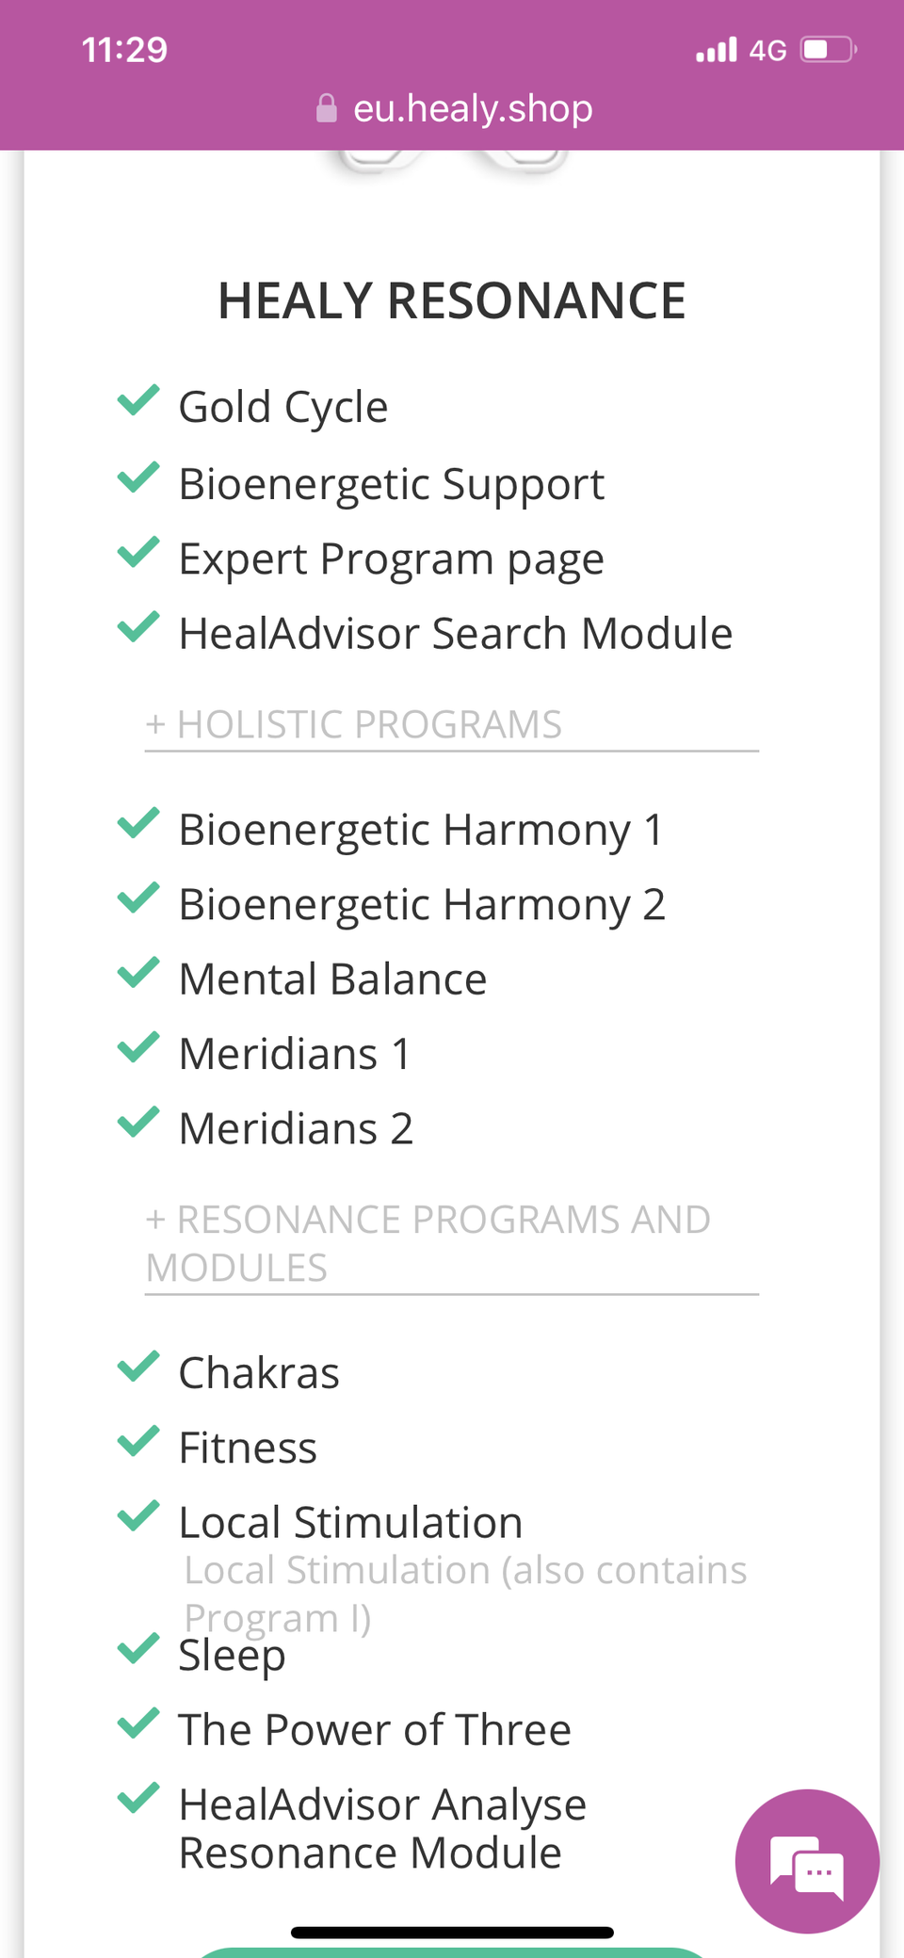Expand Resonance Programs and Modules section

pyautogui.click(x=428, y=1243)
